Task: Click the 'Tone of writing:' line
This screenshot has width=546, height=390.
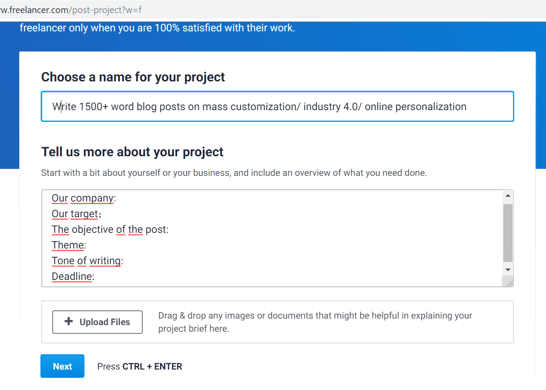Action: tap(87, 261)
